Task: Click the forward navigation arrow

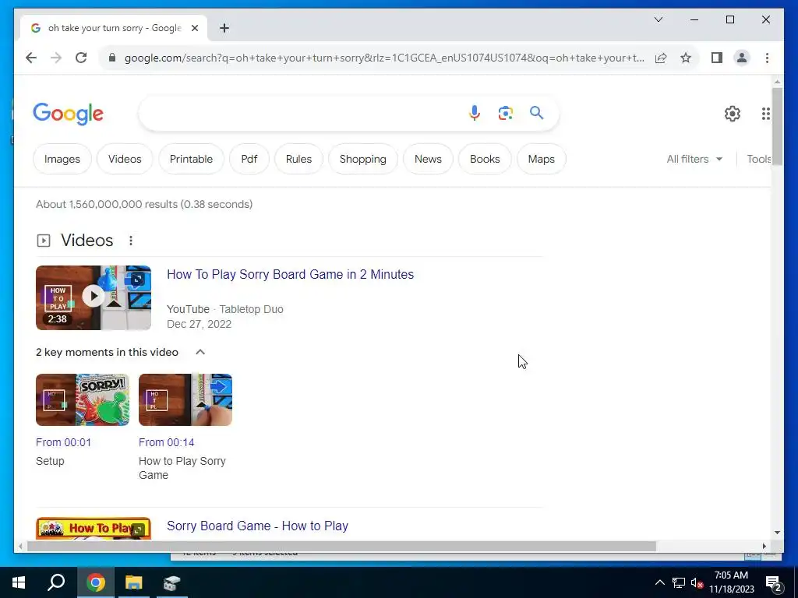Action: 56,58
